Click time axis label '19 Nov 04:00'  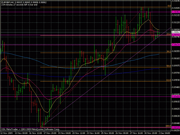coord(65,133)
